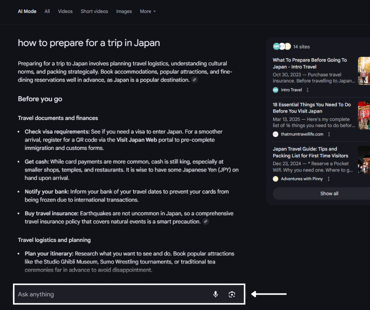Open three-dot menu next to Adventures with Pinny

point(329,179)
